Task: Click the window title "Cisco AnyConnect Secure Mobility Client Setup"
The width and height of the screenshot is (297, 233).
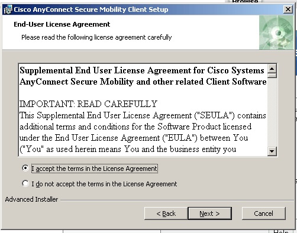Action: tap(91, 9)
